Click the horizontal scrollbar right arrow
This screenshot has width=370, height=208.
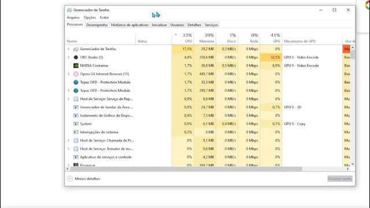[x=347, y=169]
